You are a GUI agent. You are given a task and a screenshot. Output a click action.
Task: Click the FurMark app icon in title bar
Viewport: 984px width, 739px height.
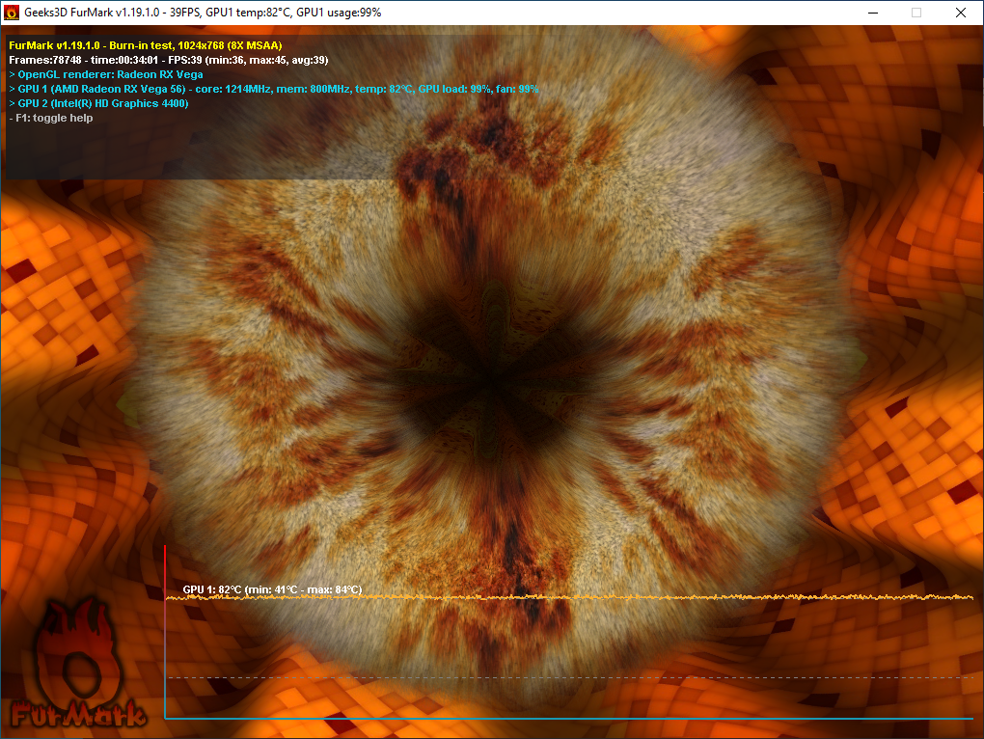point(12,13)
